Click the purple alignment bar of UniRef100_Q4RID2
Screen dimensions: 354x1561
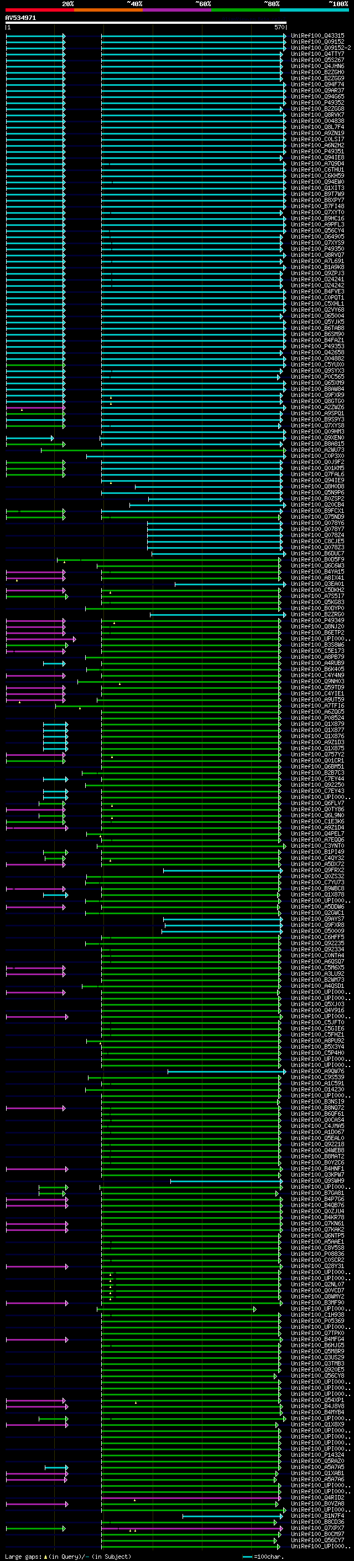pyautogui.click(x=191, y=1498)
